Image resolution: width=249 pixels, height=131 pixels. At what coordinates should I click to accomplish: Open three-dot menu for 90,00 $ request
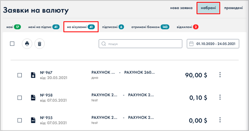(x=220, y=75)
